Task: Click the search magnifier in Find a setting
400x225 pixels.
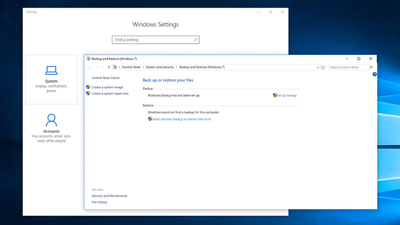Action: pos(195,40)
